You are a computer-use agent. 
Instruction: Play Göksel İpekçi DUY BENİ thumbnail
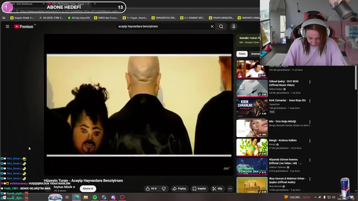point(252,88)
